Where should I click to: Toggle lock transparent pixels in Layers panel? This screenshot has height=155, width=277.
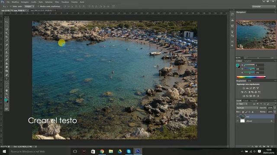point(243,112)
